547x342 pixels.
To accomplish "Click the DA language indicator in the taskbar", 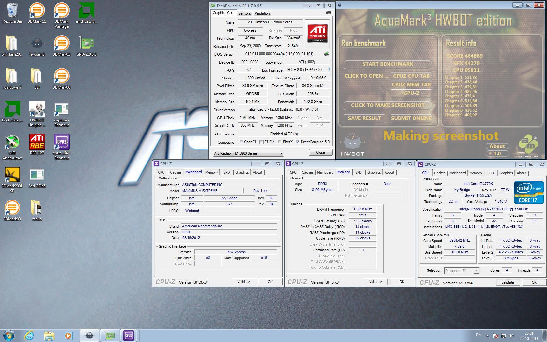I will 478,335.
